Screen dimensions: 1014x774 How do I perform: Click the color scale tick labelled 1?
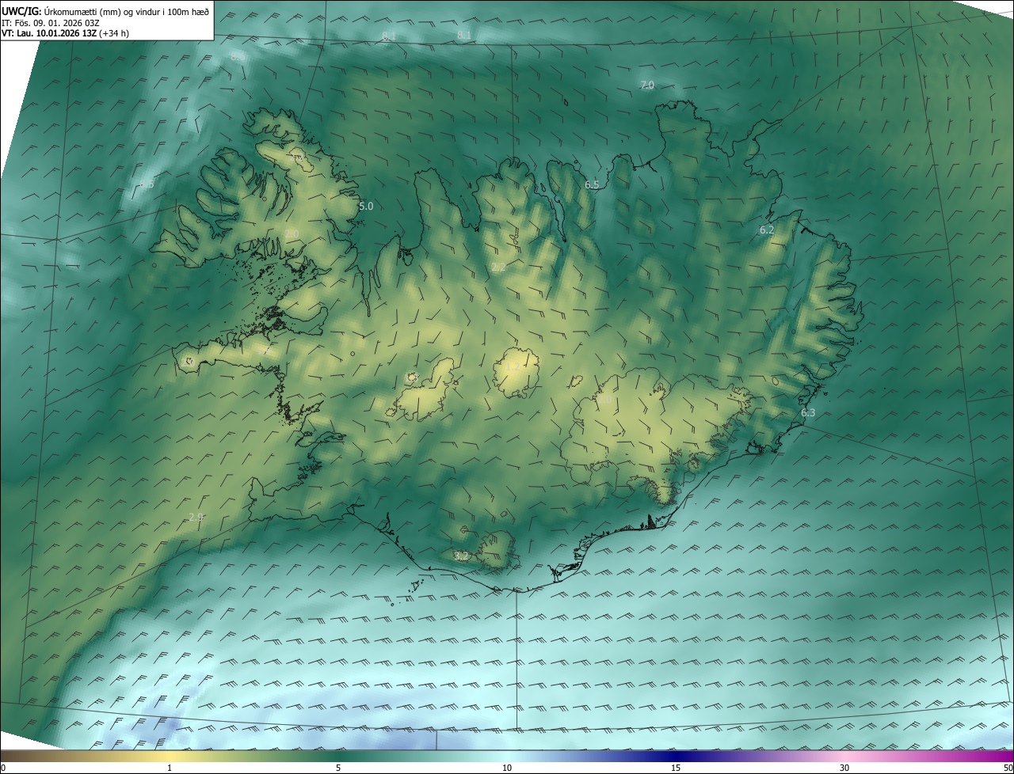coord(170,768)
